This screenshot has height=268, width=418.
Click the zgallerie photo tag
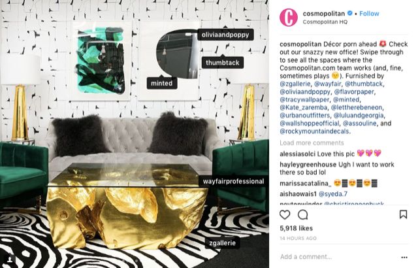[x=223, y=243]
